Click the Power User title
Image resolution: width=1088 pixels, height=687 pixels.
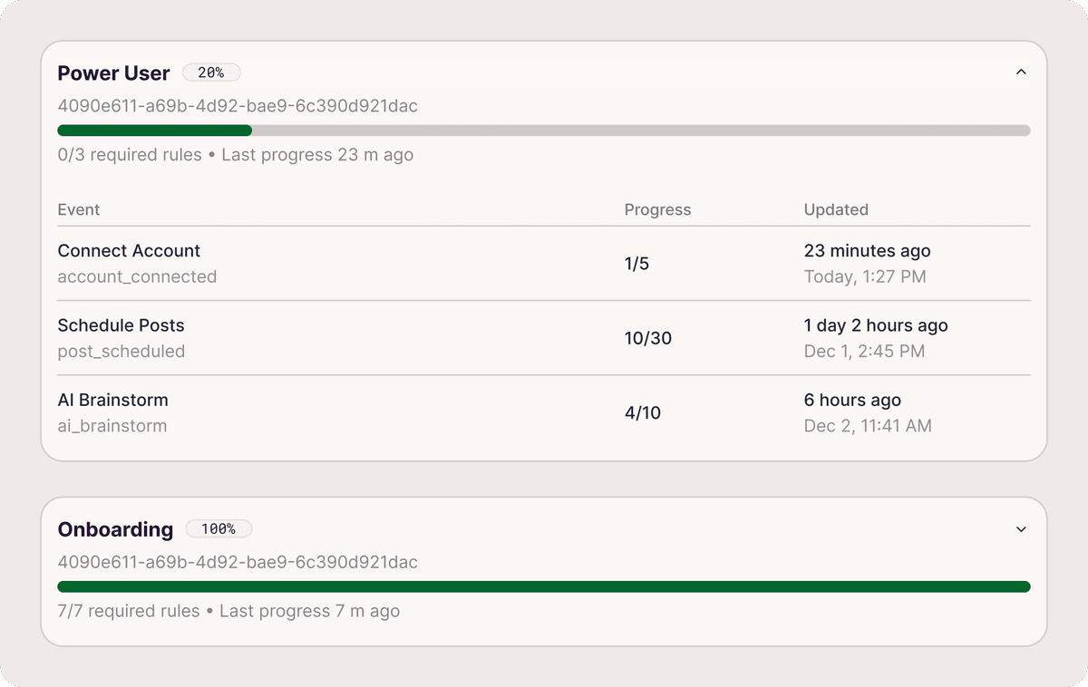click(113, 73)
